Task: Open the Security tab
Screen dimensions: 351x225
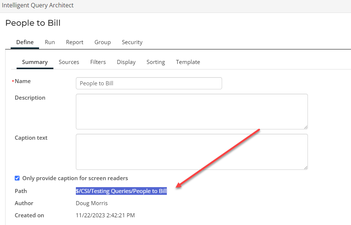Action: click(132, 42)
